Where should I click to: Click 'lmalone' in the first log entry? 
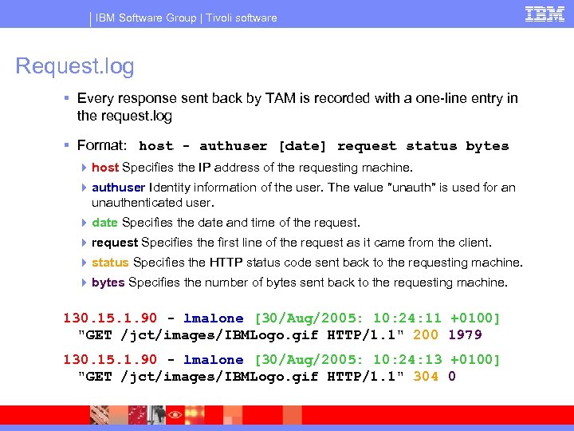[214, 318]
